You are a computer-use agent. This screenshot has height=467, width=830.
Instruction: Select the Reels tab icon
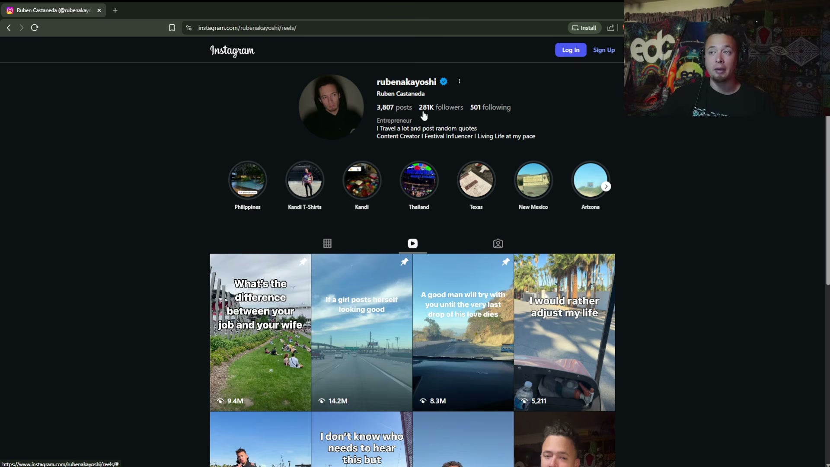(x=412, y=243)
